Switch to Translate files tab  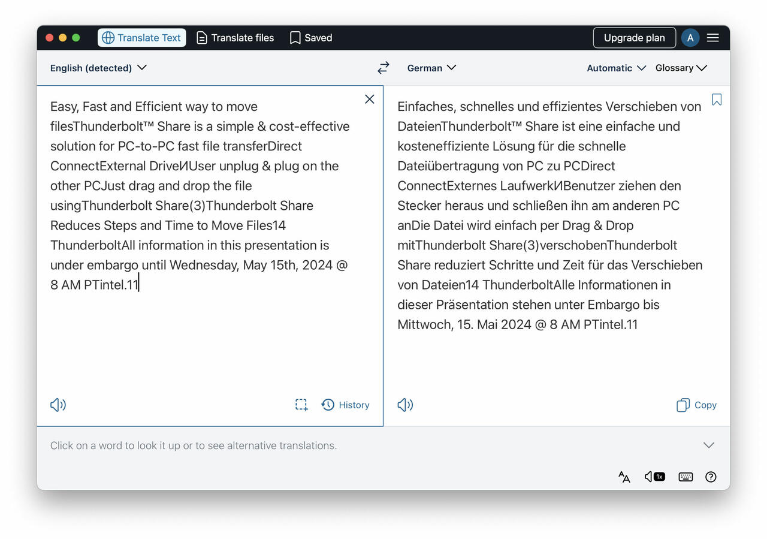235,38
